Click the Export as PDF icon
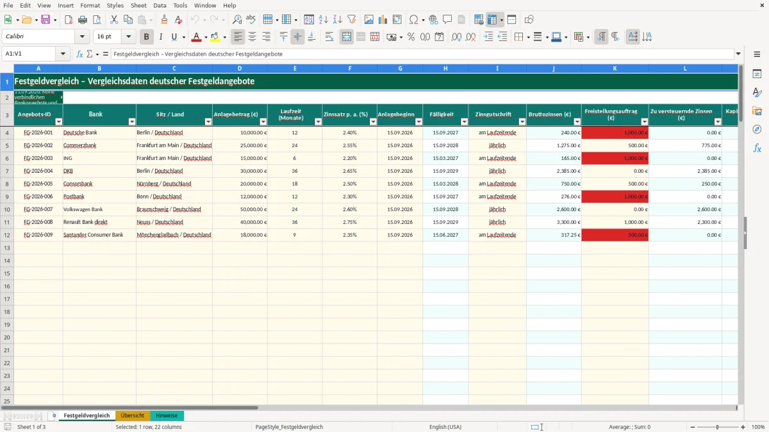The image size is (769, 432). (x=69, y=20)
